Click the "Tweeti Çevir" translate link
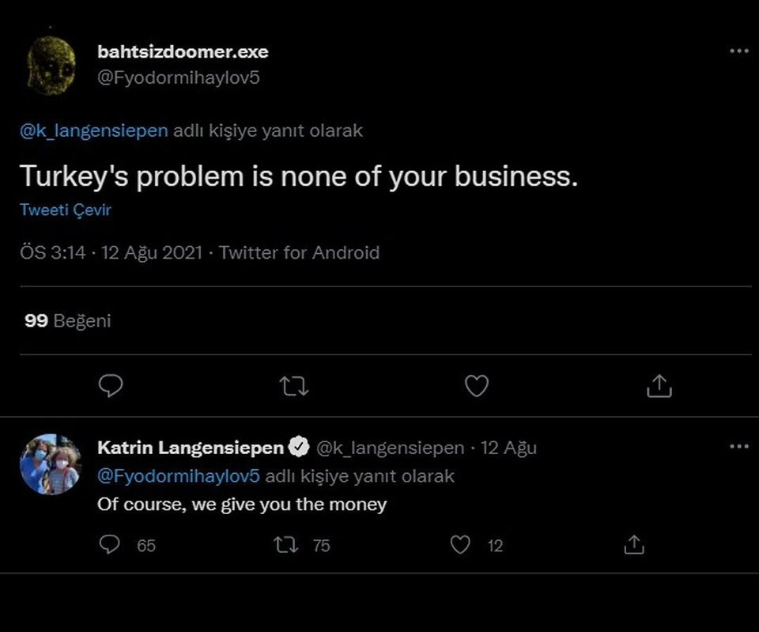This screenshot has height=632, width=759. click(x=66, y=210)
